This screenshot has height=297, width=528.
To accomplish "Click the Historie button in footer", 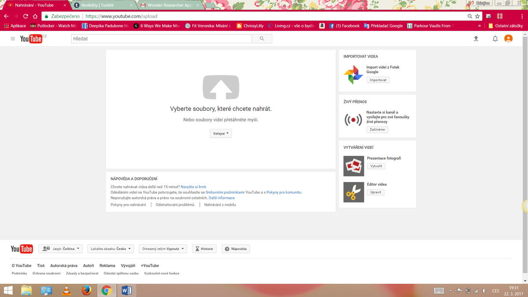I will pyautogui.click(x=204, y=249).
